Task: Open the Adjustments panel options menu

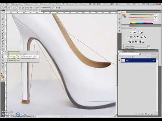Action: (x=161, y=26)
